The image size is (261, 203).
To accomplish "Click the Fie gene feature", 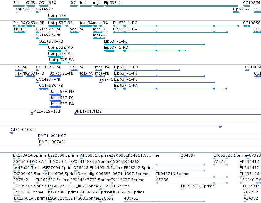I will [20, 6].
